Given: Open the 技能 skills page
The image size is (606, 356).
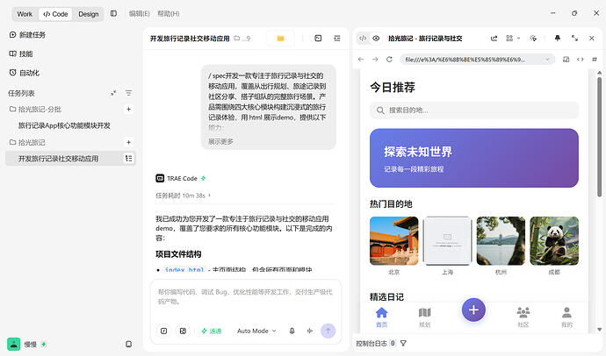Looking at the screenshot, I should (21, 53).
